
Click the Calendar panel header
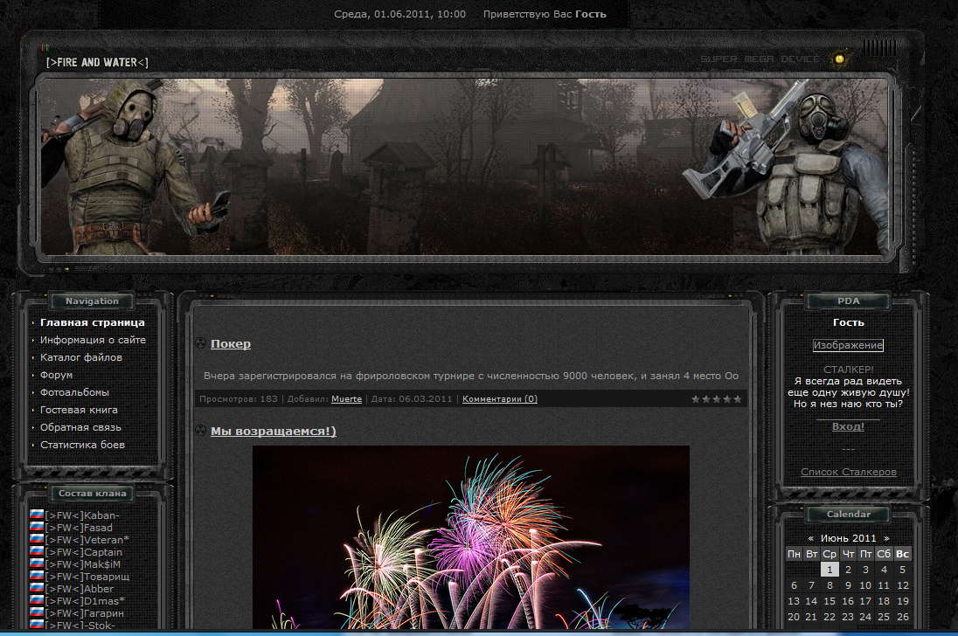click(x=848, y=514)
